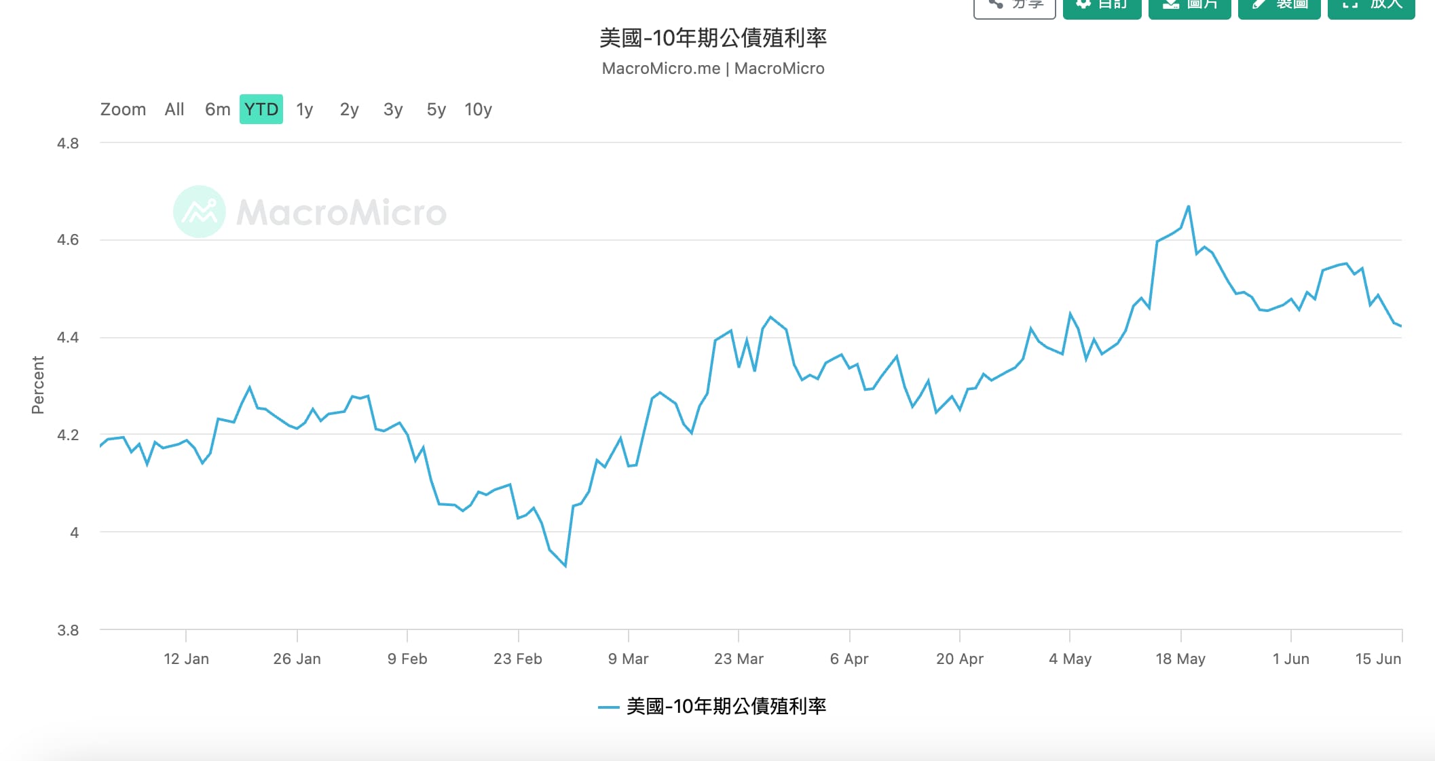Switch the chart to 10y range

coord(478,109)
